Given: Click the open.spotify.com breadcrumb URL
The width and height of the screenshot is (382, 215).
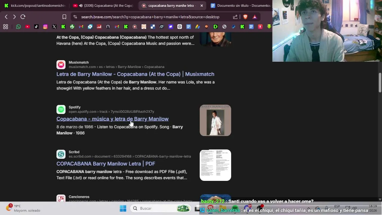Looking at the screenshot, I should (111, 112).
